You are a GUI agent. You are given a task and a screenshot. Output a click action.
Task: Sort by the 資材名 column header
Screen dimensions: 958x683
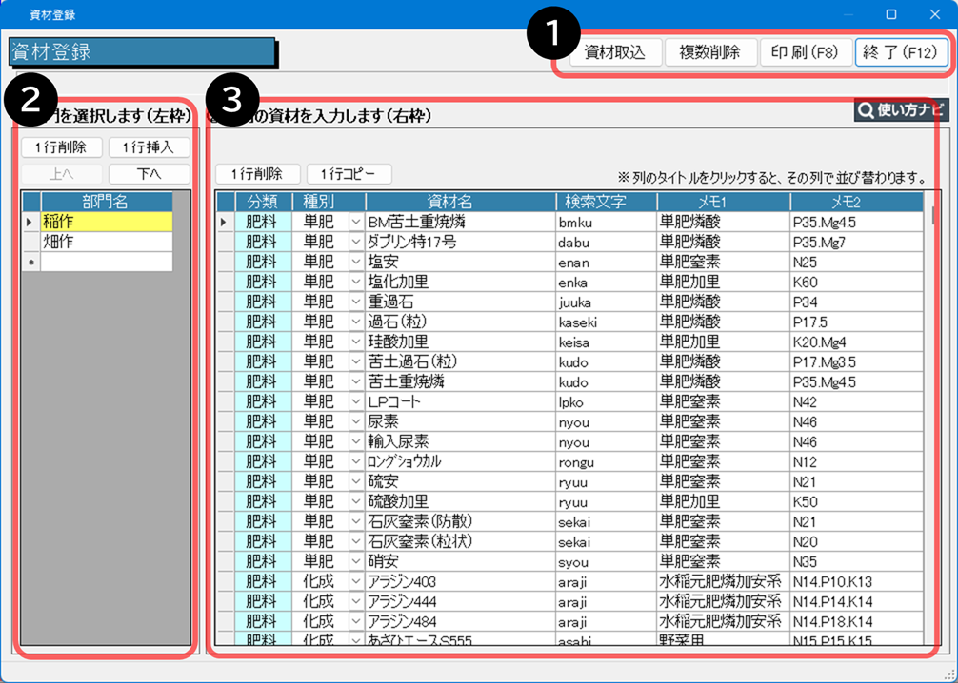(x=460, y=202)
